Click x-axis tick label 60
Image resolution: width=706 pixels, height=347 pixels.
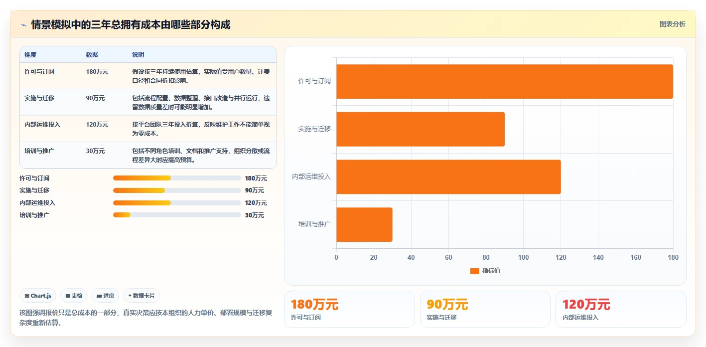tap(448, 258)
